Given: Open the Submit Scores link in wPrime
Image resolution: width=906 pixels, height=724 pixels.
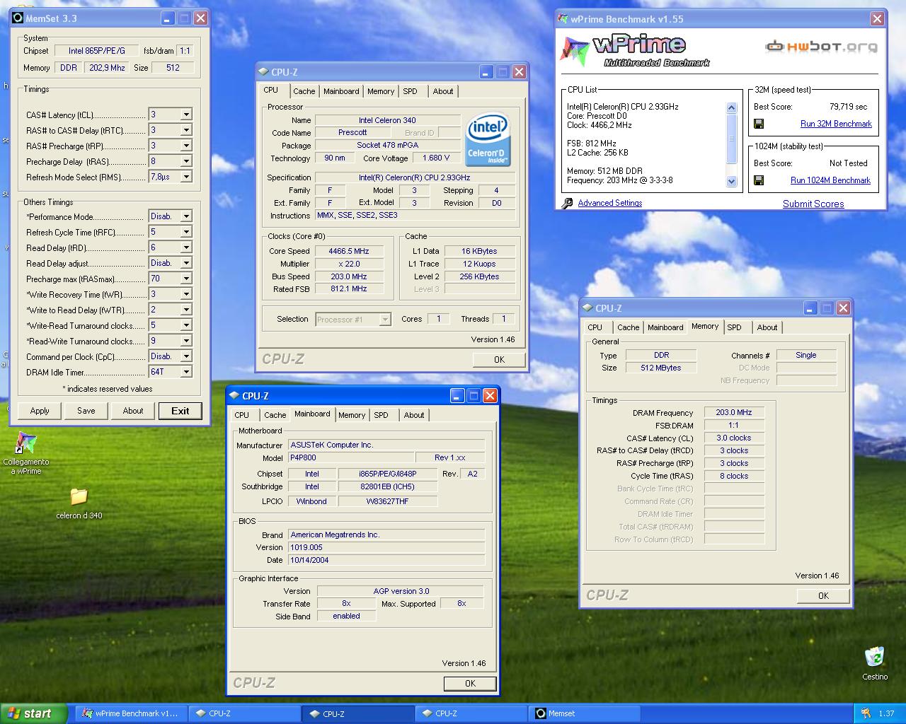Looking at the screenshot, I should (813, 204).
